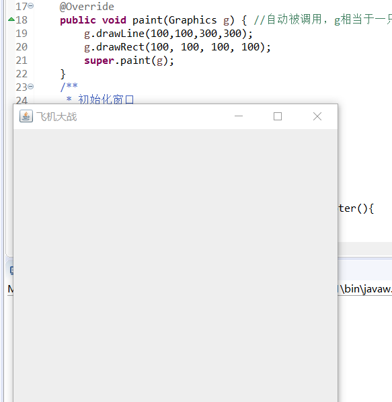Click the empty gray canvas of the game window

pos(175,266)
